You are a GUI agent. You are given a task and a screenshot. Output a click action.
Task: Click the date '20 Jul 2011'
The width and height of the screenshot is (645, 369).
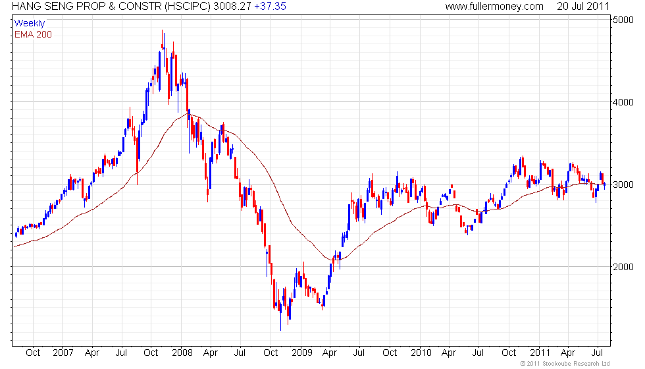(583, 6)
